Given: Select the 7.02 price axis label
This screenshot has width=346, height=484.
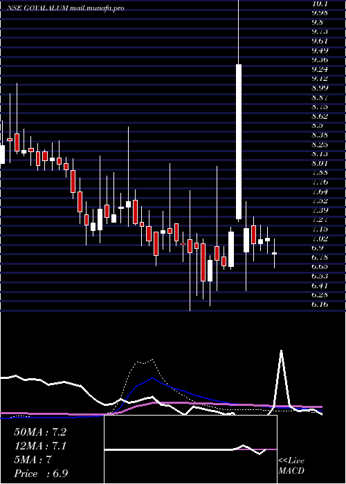Looking at the screenshot, I should [x=320, y=239].
